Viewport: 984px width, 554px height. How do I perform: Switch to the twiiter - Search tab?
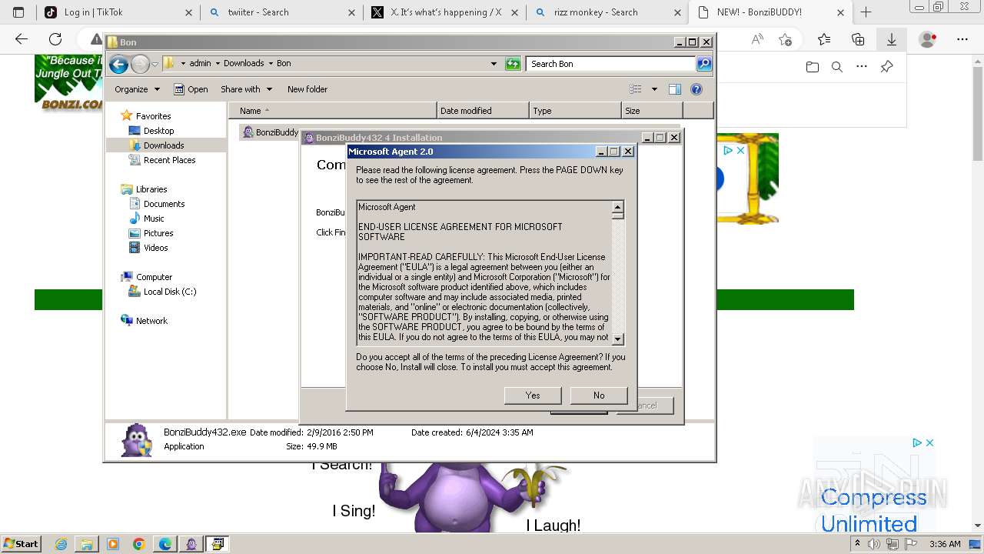281,12
